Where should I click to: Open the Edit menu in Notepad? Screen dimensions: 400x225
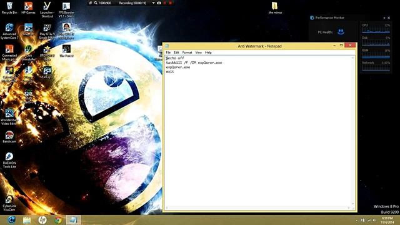[x=176, y=52]
